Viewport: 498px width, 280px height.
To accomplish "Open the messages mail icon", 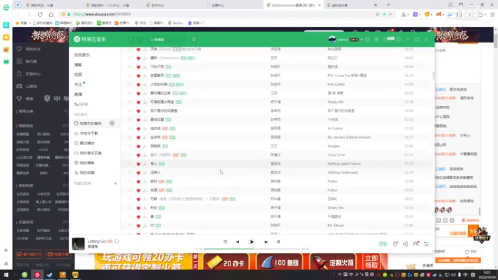I will tap(386, 39).
